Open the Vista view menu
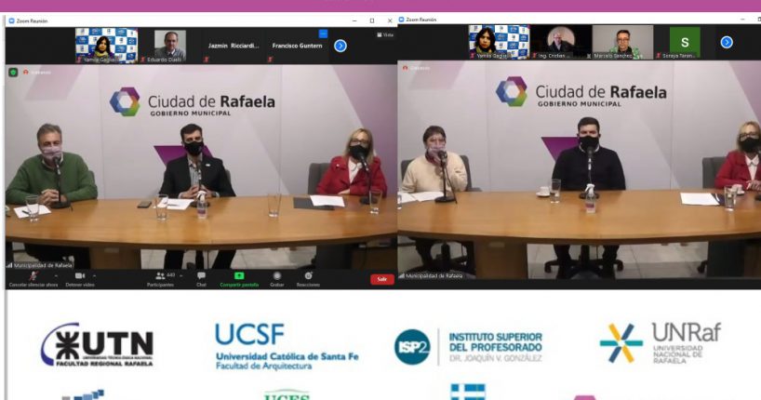 coord(385,34)
